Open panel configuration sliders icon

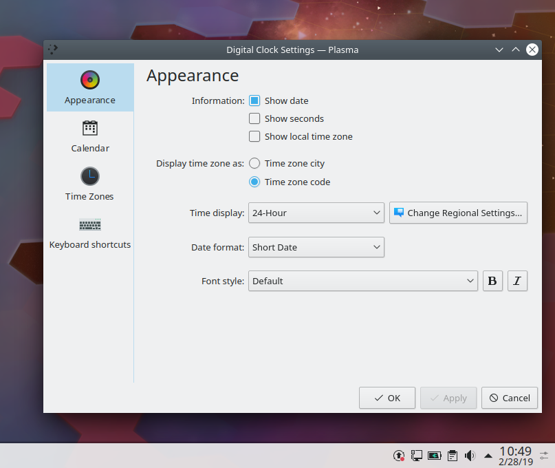pyautogui.click(x=544, y=456)
